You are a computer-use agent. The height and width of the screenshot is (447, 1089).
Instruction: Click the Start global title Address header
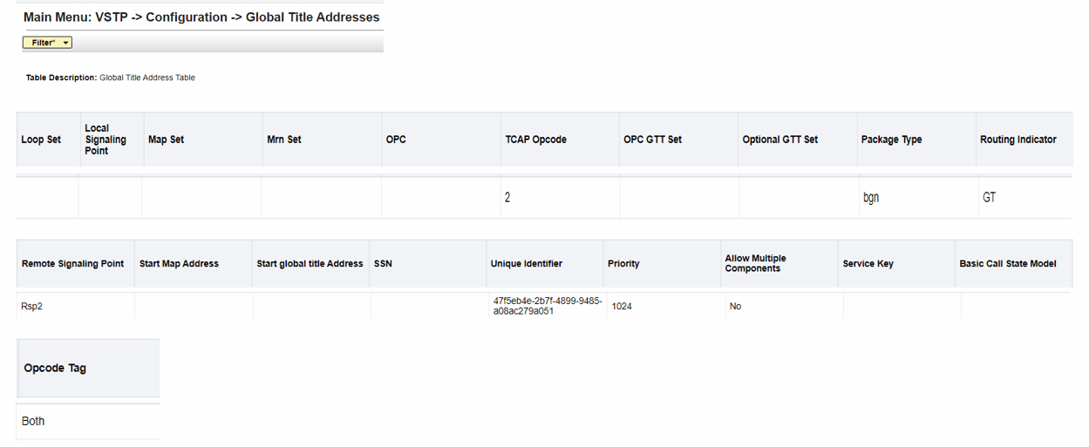pos(310,263)
